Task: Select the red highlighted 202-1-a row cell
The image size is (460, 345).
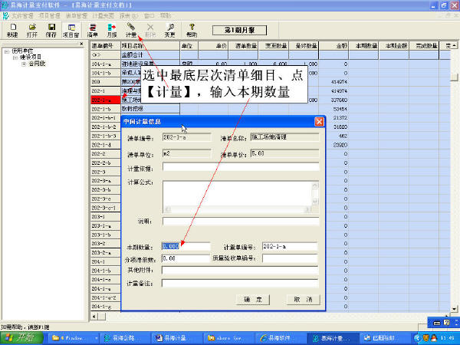Action: (x=106, y=100)
